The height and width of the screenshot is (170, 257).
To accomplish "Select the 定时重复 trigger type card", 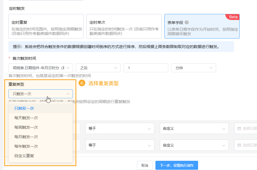I will click(46, 26).
